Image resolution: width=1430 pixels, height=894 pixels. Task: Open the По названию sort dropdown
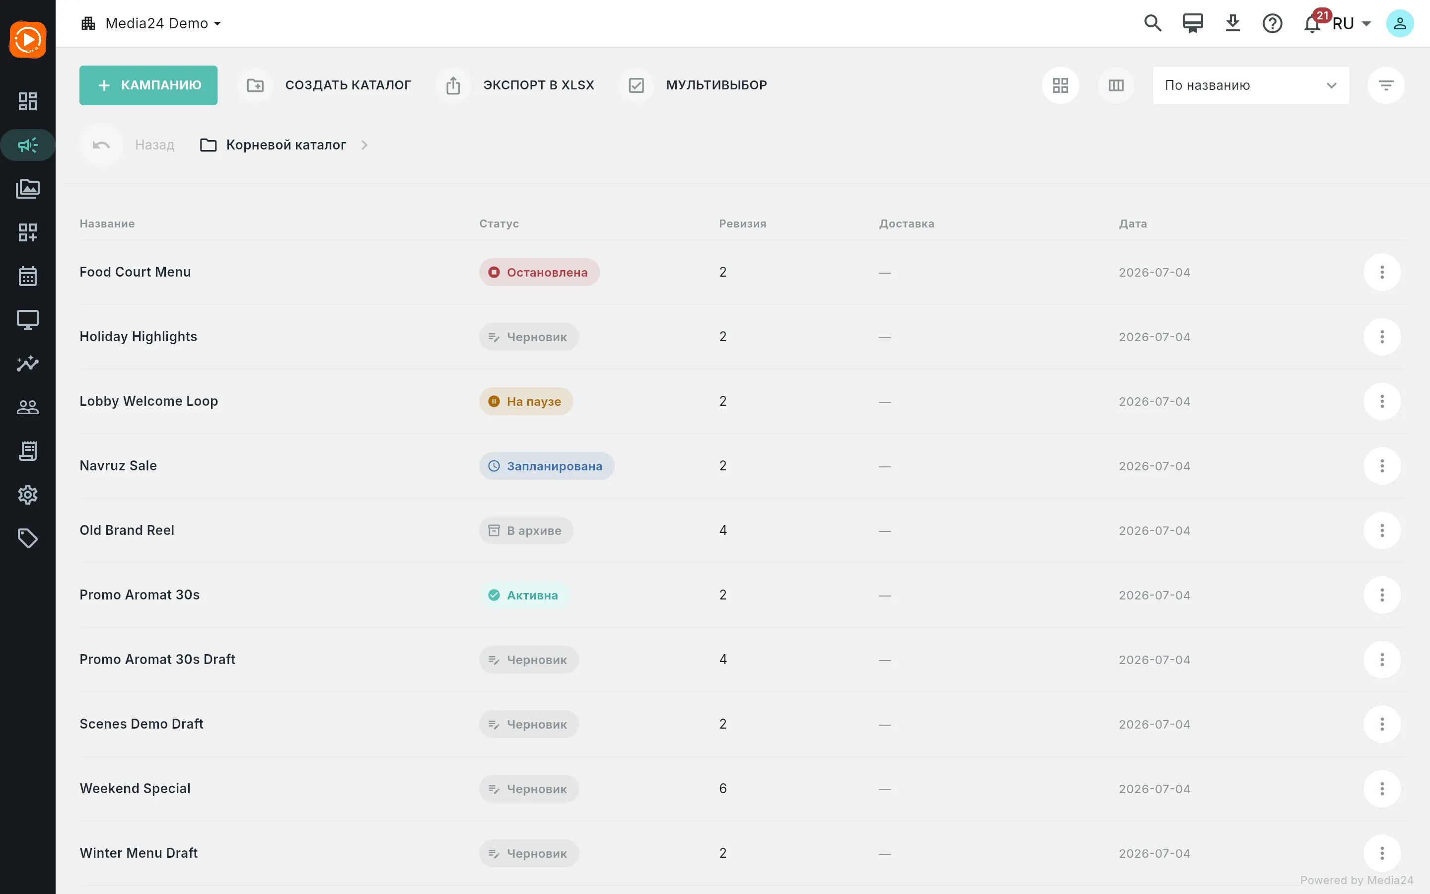coord(1251,85)
